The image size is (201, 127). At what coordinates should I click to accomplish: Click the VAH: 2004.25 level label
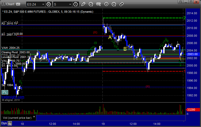tap(11, 48)
